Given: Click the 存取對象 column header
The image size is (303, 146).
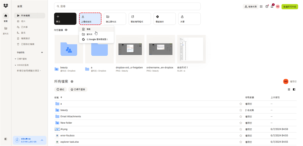Looking at the screenshot, I should (249, 97).
